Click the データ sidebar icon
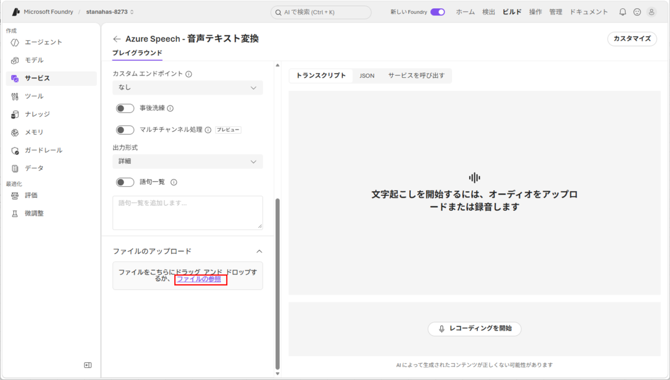The height and width of the screenshot is (380, 670). pos(15,169)
